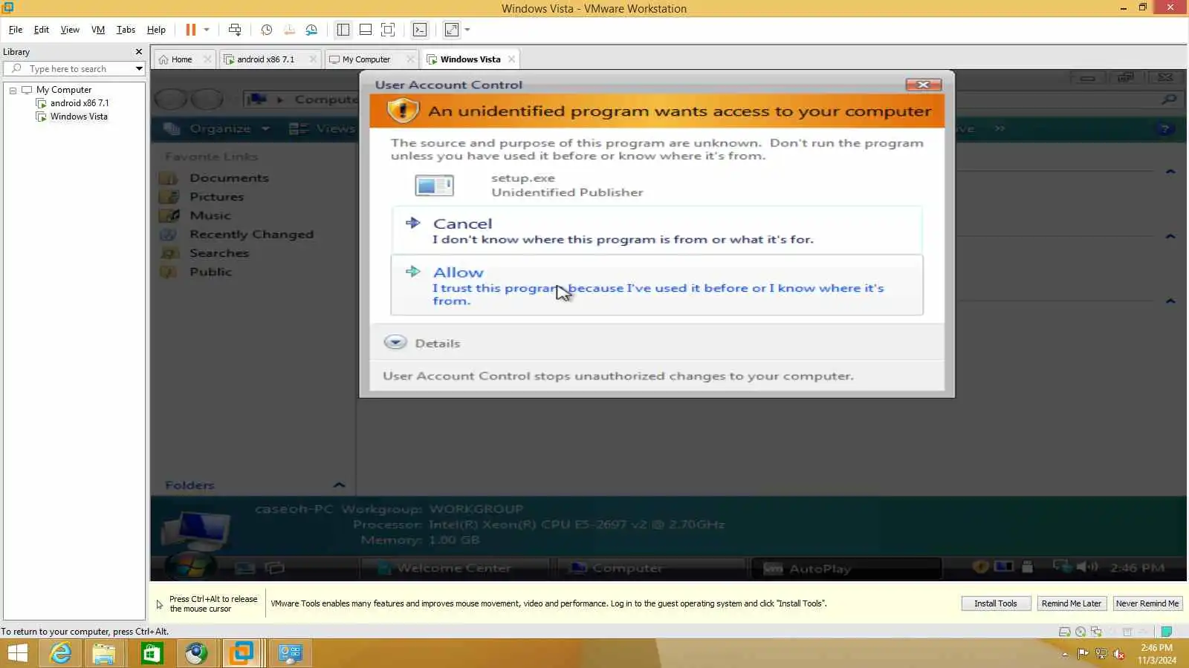Open Windows Start button on host taskbar
This screenshot has width=1189, height=668.
(17, 653)
